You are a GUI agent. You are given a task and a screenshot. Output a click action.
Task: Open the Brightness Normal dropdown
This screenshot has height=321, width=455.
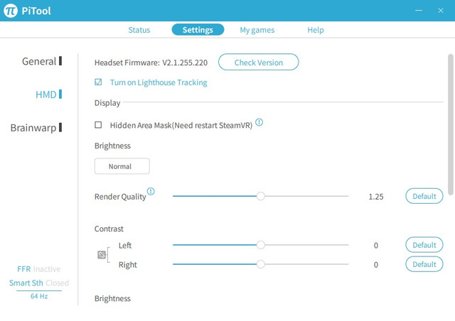122,166
